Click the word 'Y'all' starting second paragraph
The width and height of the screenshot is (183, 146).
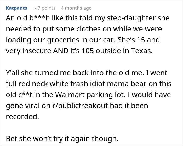13,73
